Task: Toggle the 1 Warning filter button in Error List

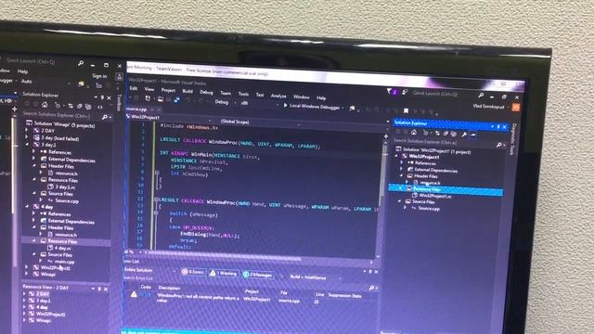Action: [x=224, y=273]
